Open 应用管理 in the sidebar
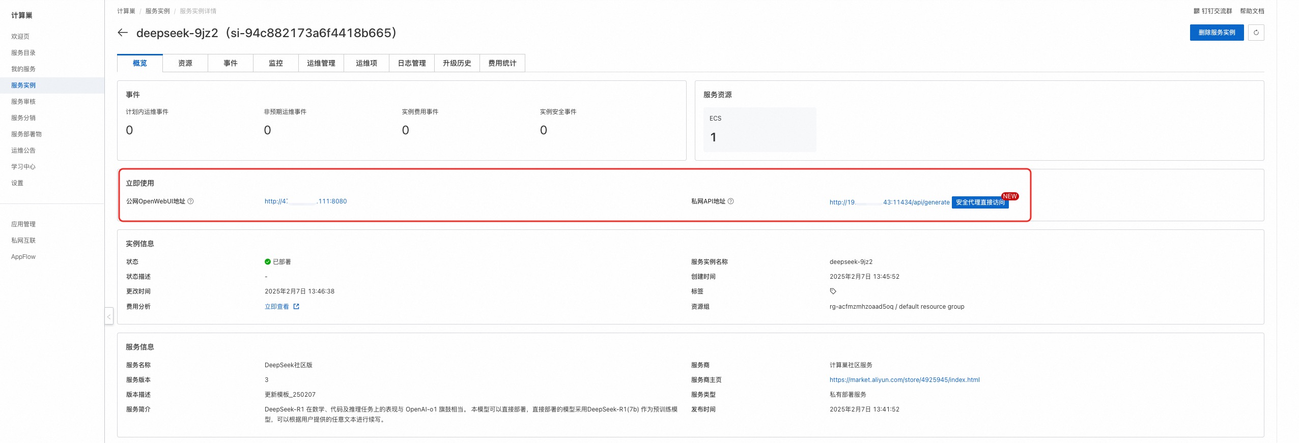The width and height of the screenshot is (1299, 443). tap(23, 224)
